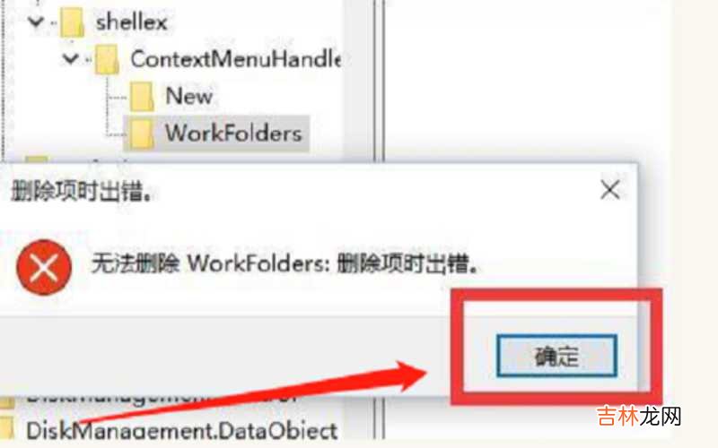Screen dimensions: 718x448
Task: Close the error dialog with X
Action: tap(610, 190)
